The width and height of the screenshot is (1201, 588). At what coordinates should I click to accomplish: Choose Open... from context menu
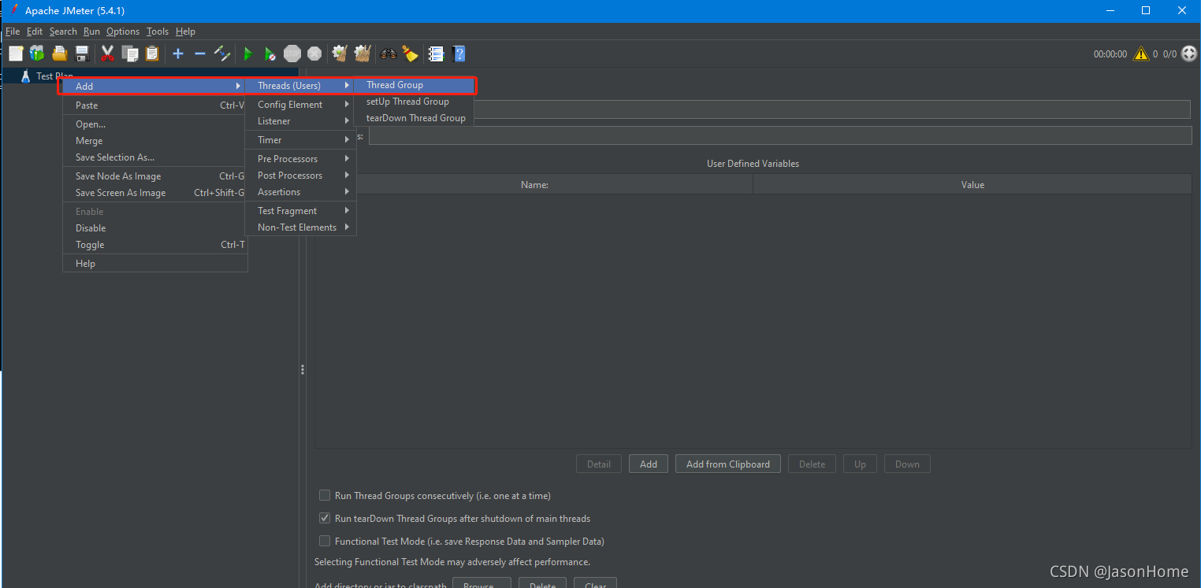[154, 124]
